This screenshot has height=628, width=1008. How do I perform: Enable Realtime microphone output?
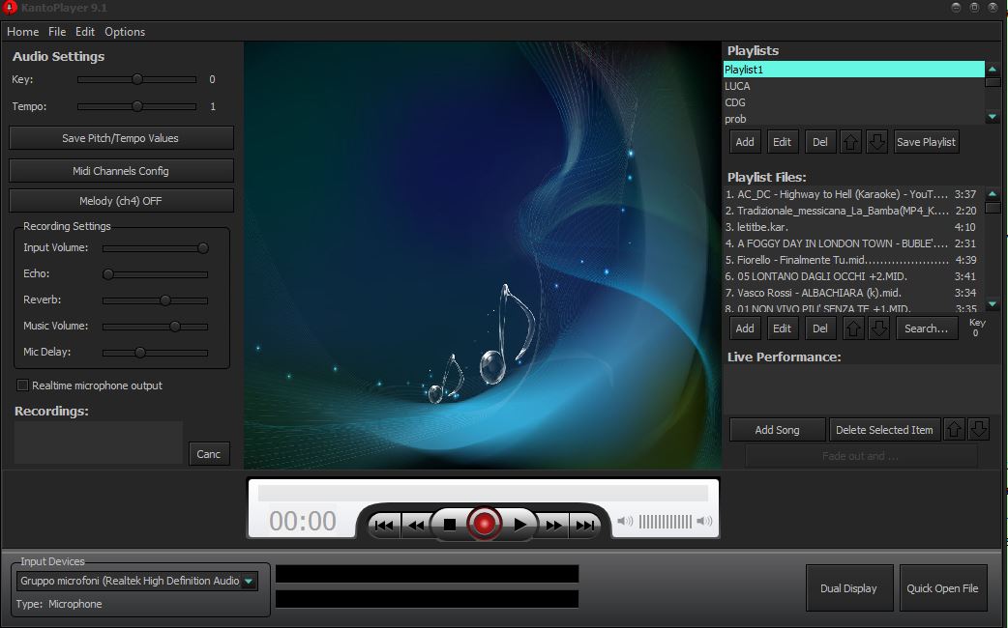tap(21, 385)
